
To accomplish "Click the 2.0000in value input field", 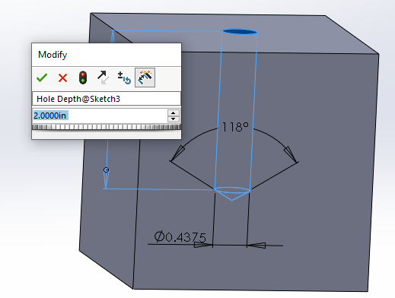I will [x=100, y=116].
